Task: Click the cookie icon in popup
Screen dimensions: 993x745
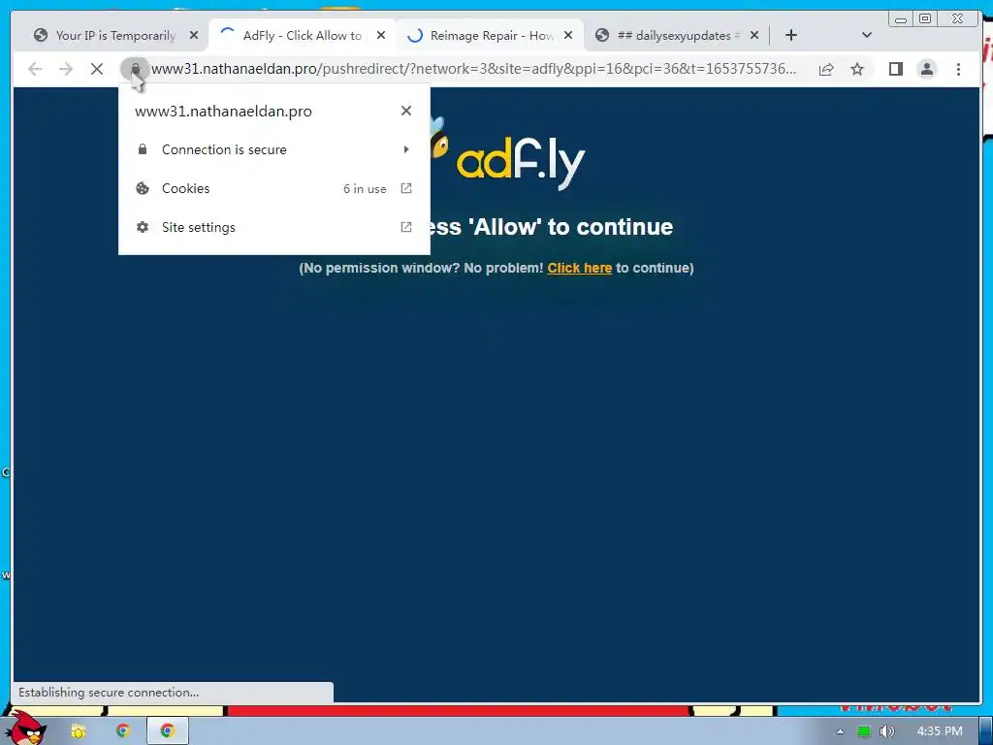Action: pos(143,188)
